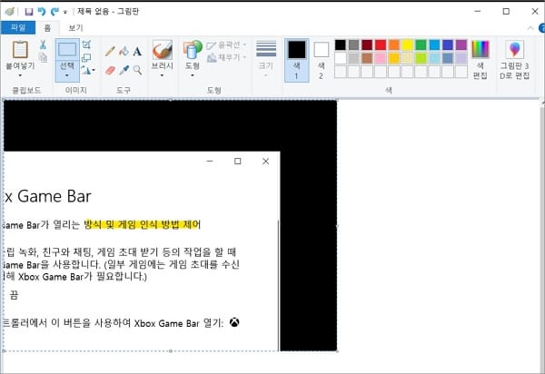Pick the orange palette swatch
Image resolution: width=545 pixels, height=374 pixels.
click(394, 44)
